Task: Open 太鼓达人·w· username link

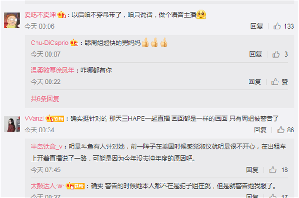Action: 47,186
